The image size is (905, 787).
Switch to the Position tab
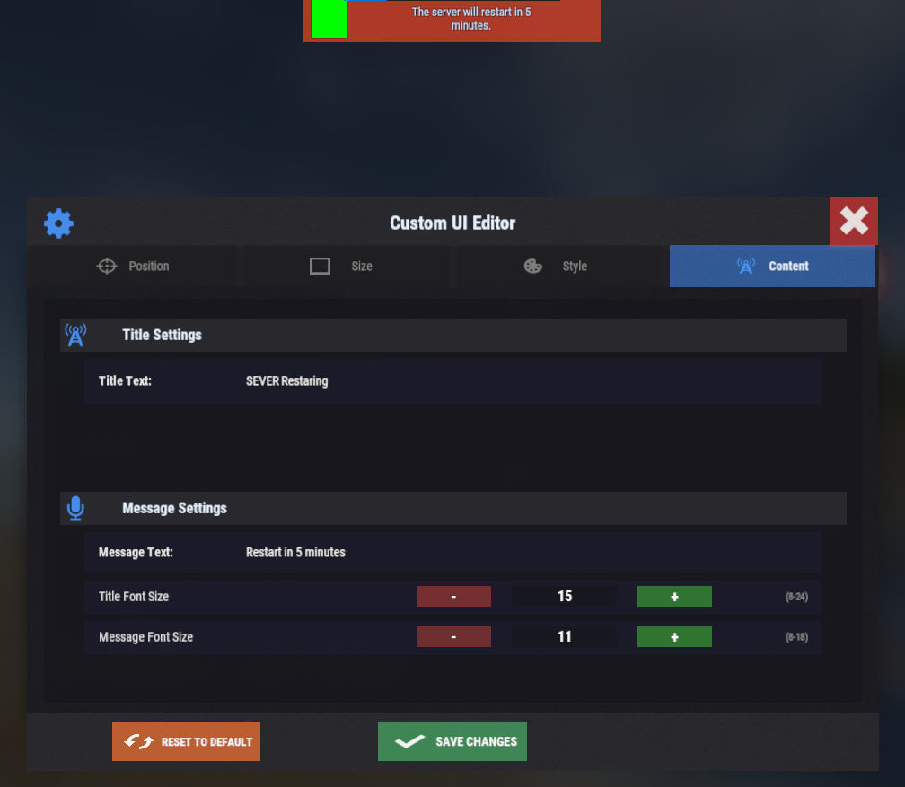coord(132,266)
